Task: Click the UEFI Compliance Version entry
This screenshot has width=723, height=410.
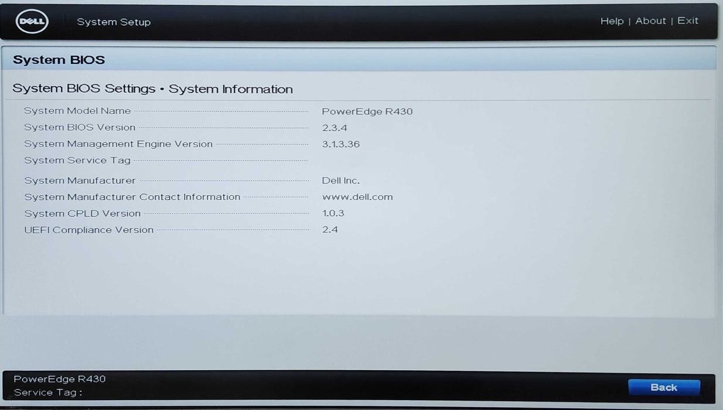Action: pyautogui.click(x=88, y=230)
